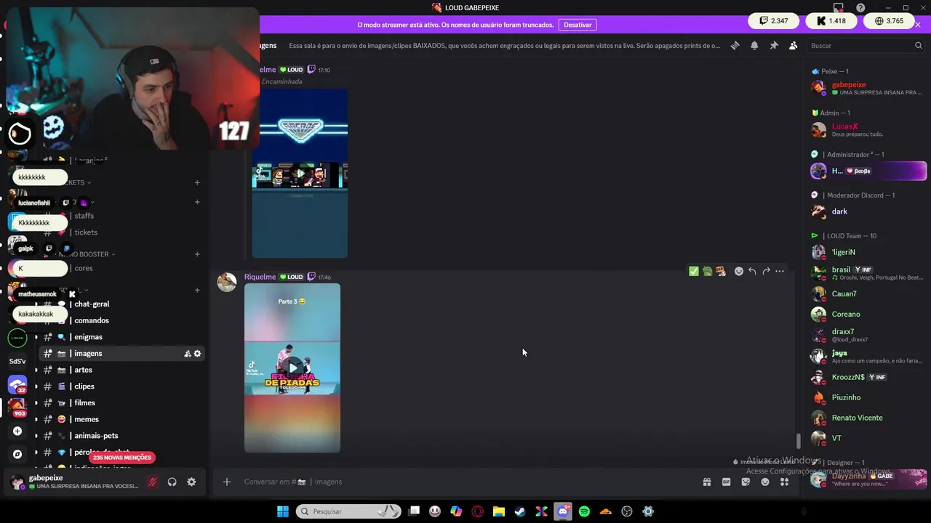Open the GIF picker
This screenshot has height=523, width=931.
[x=726, y=482]
